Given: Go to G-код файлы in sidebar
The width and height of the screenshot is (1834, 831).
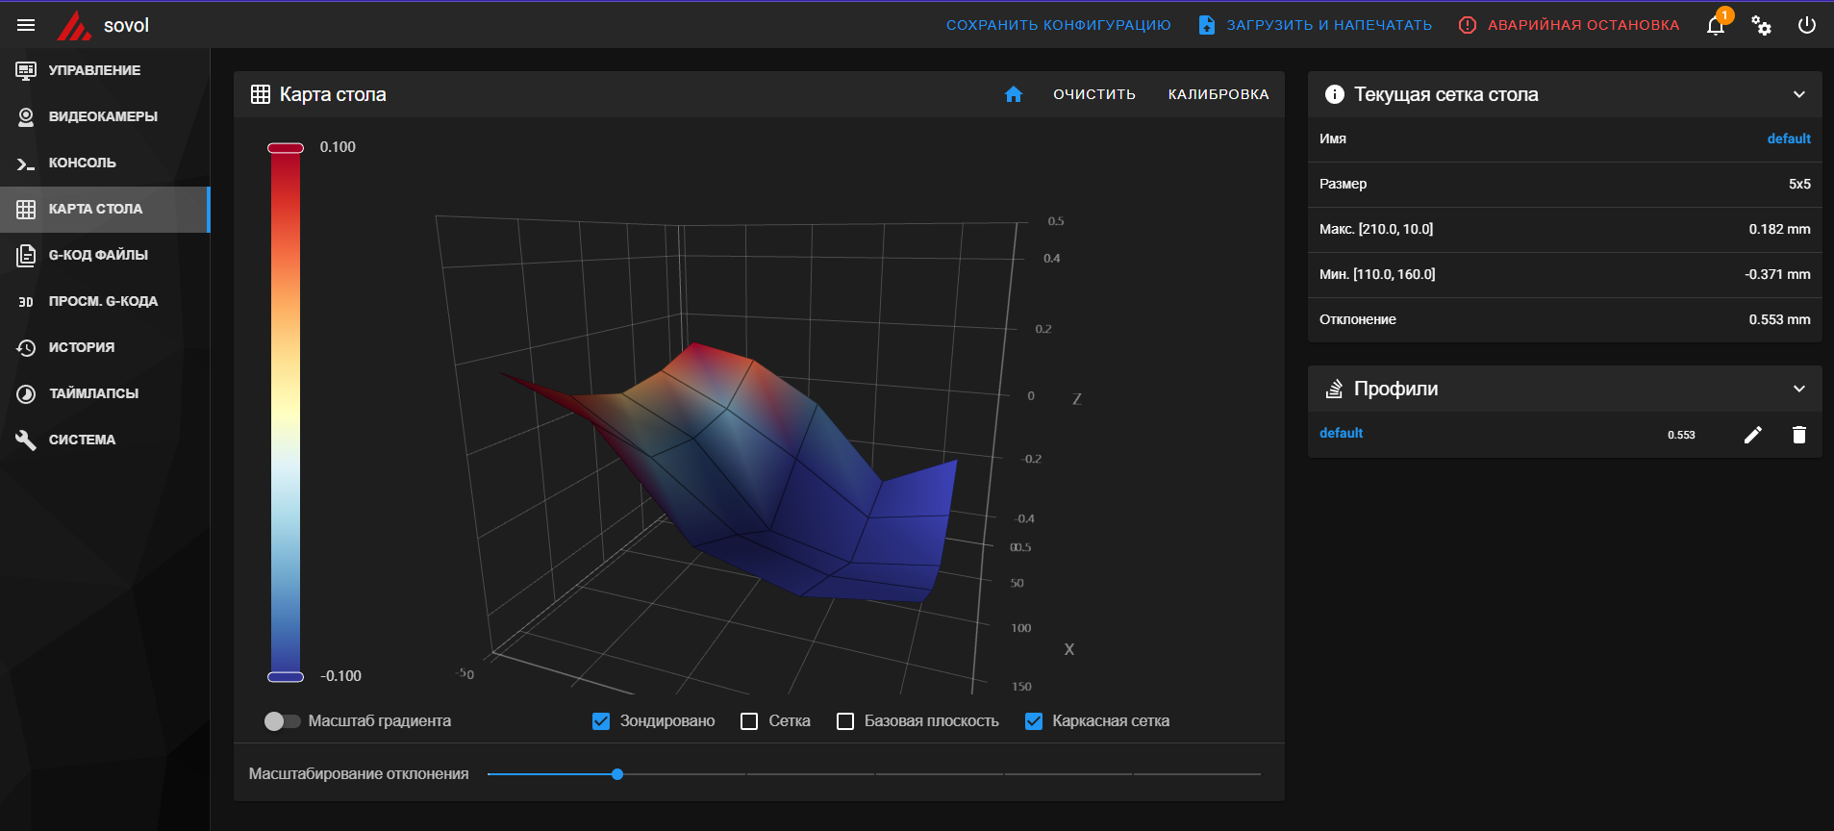Looking at the screenshot, I should 98,255.
